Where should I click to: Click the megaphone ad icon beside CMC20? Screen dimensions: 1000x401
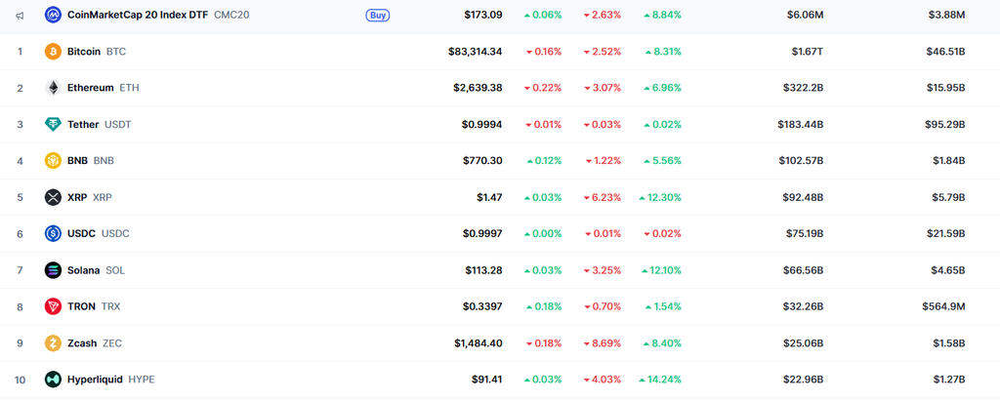point(20,15)
